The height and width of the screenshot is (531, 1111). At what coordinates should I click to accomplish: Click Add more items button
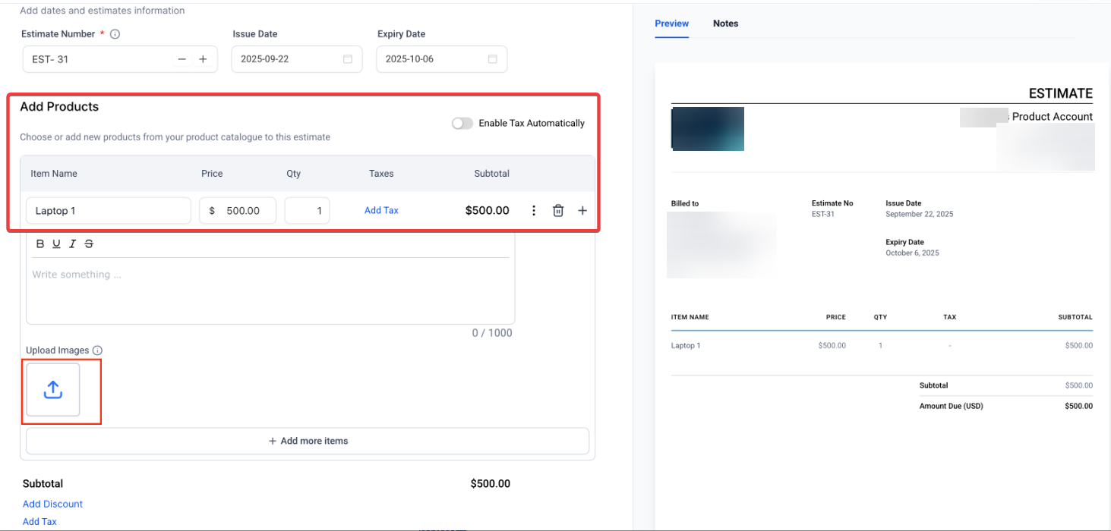(x=308, y=441)
